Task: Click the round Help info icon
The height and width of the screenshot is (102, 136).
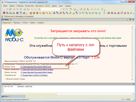Action: [75, 9]
